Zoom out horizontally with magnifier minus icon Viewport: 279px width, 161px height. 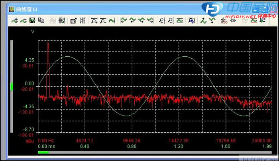[103, 20]
